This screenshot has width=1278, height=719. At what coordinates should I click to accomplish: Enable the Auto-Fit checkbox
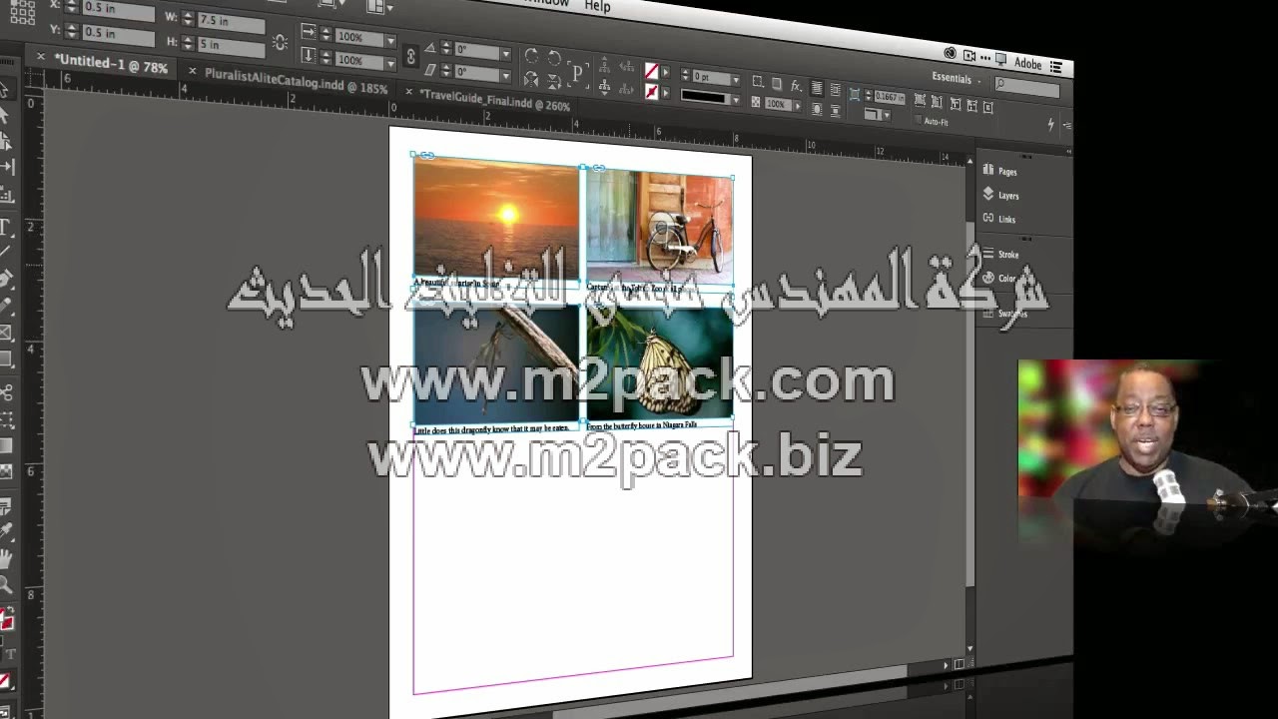(x=918, y=119)
